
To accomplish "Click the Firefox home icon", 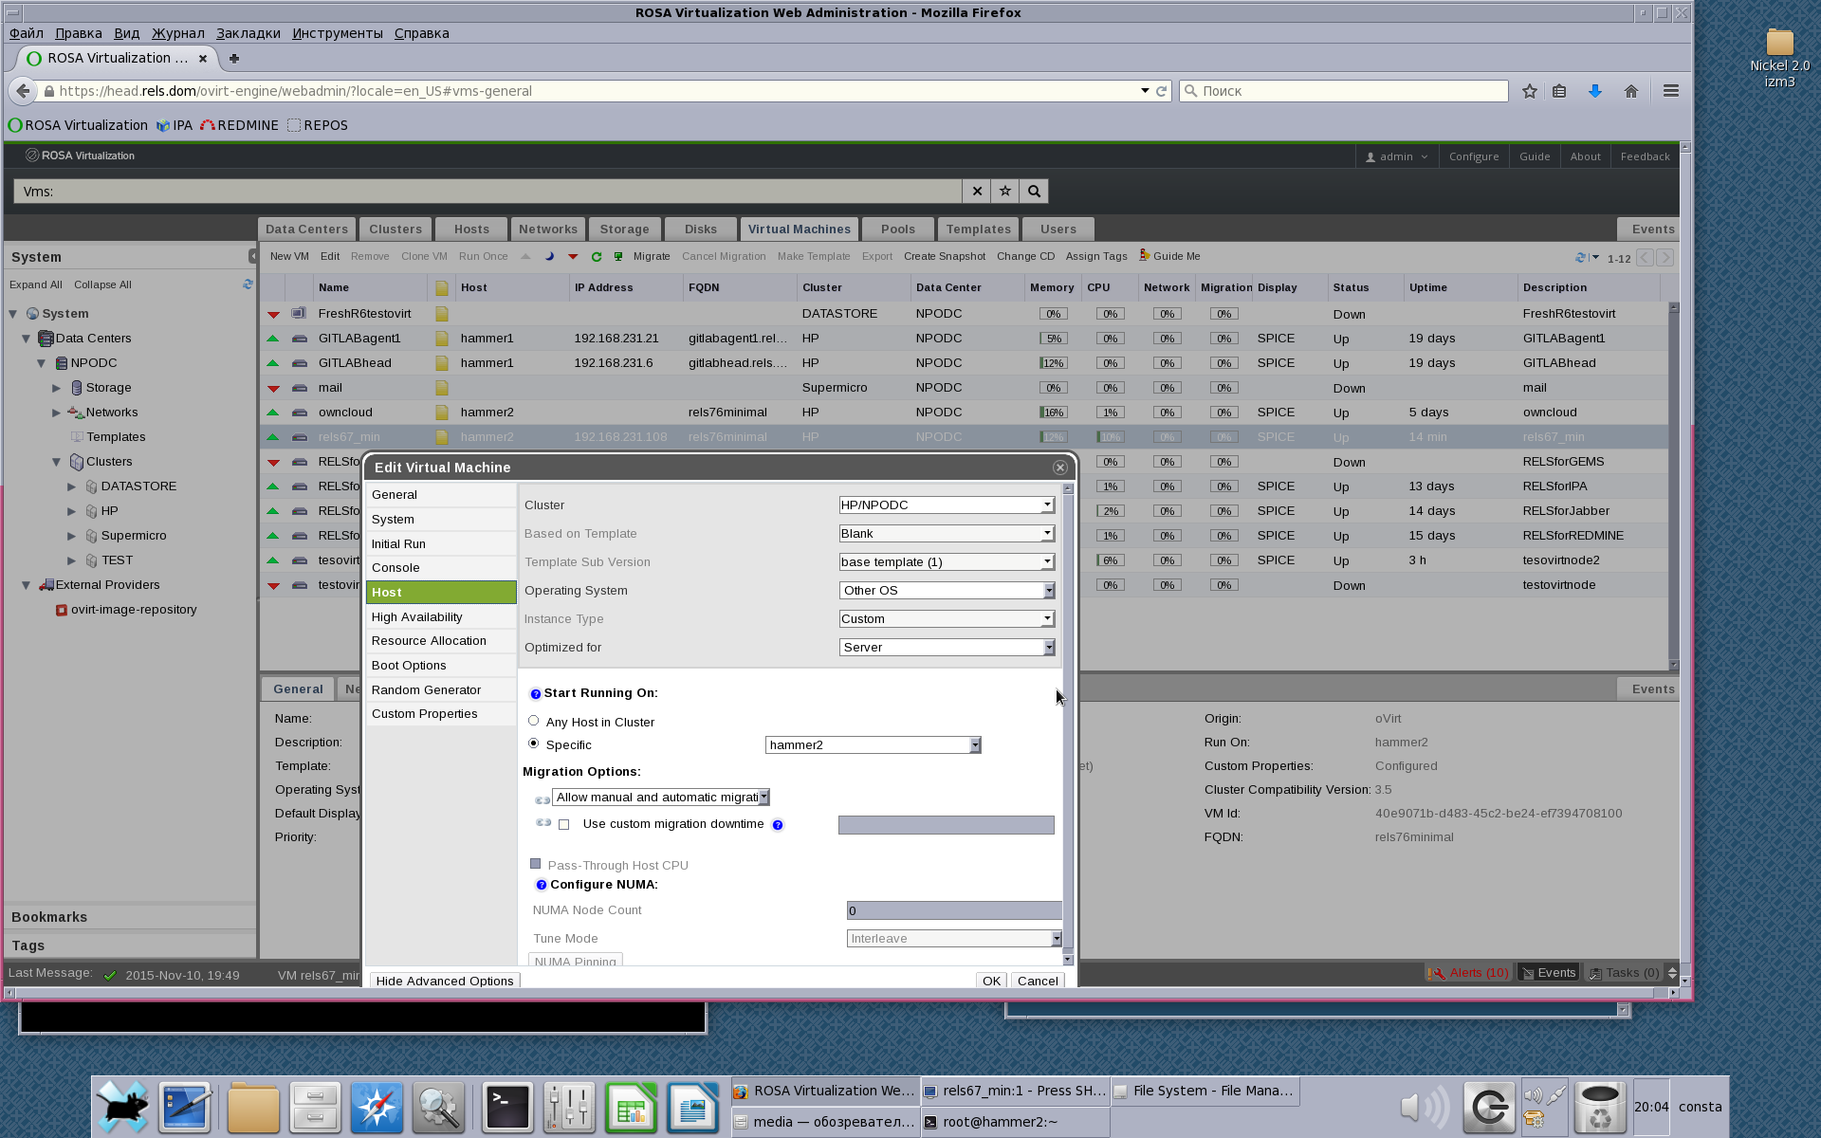I will tap(1631, 91).
